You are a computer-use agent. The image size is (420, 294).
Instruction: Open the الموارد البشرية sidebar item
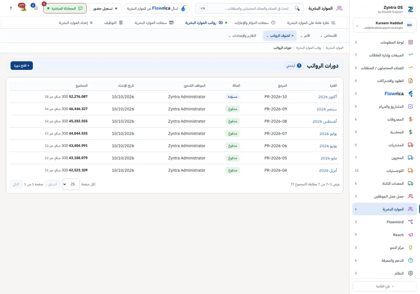point(385,209)
